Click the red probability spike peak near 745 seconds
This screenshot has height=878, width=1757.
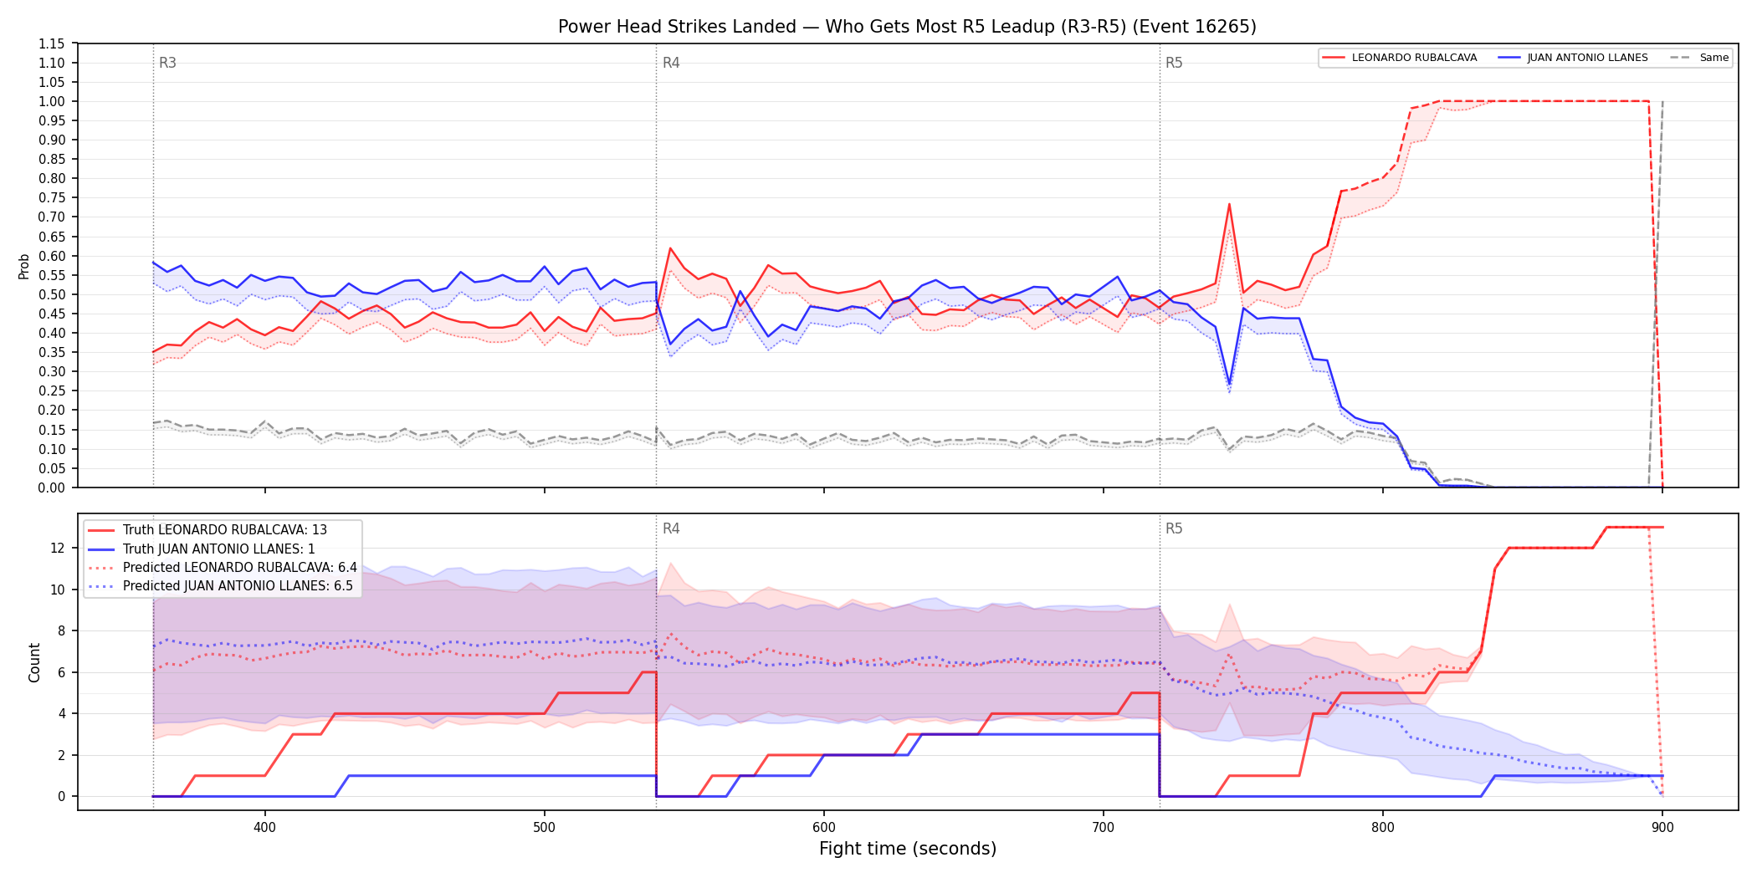tap(1229, 204)
